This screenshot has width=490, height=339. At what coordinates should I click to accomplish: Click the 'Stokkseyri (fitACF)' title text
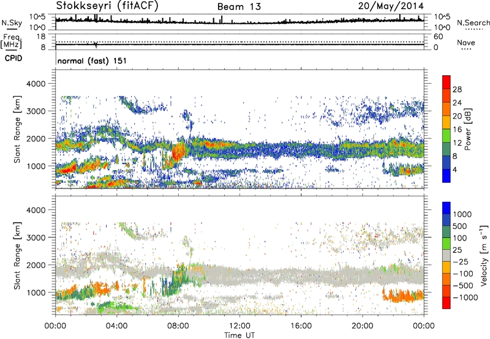tap(107, 6)
